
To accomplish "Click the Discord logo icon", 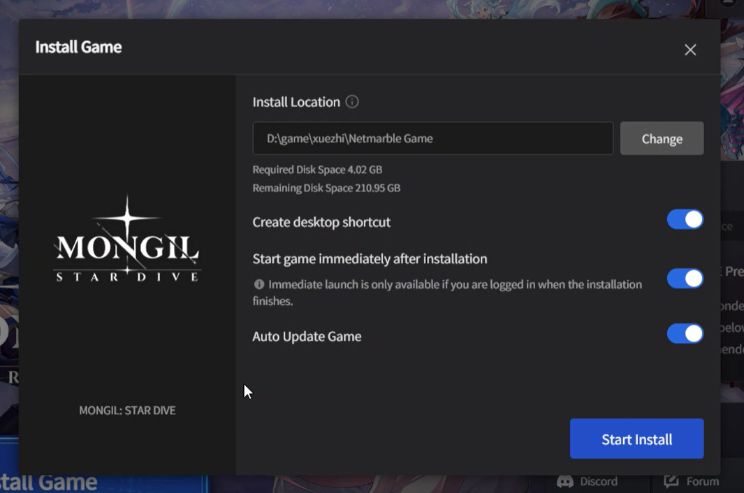I will coord(565,481).
